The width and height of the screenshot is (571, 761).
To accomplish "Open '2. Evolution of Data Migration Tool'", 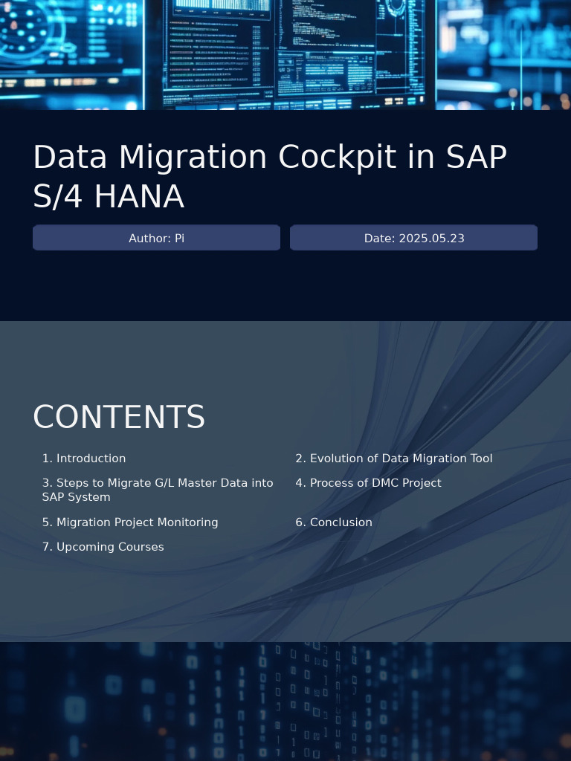I will tap(393, 459).
